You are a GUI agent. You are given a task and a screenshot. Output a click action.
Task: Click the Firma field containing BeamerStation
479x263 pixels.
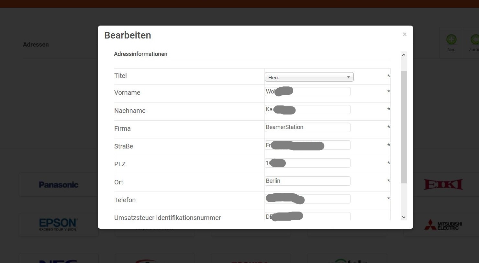(x=307, y=127)
